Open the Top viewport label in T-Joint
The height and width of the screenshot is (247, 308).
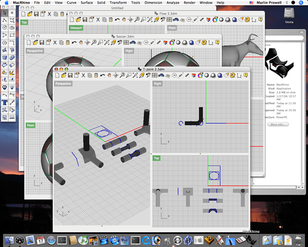157,158
